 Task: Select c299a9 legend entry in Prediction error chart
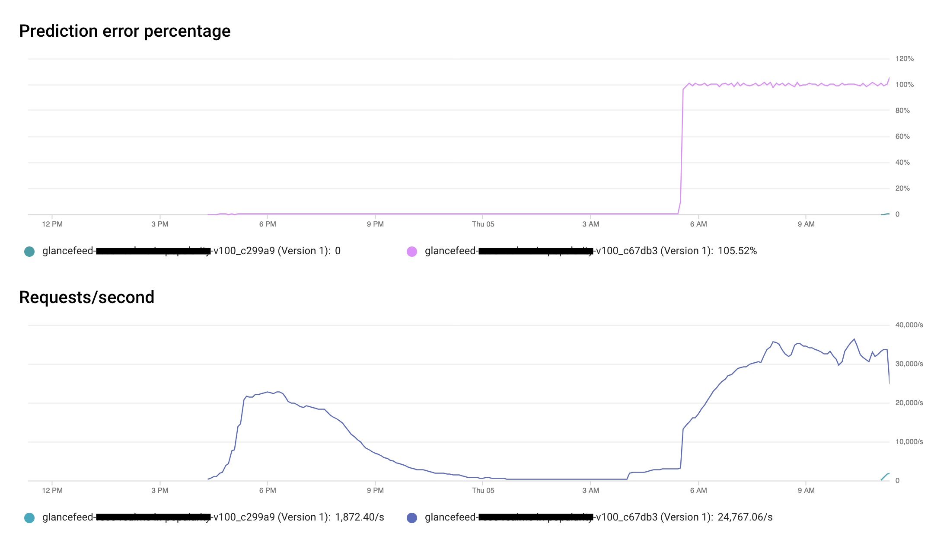[182, 251]
